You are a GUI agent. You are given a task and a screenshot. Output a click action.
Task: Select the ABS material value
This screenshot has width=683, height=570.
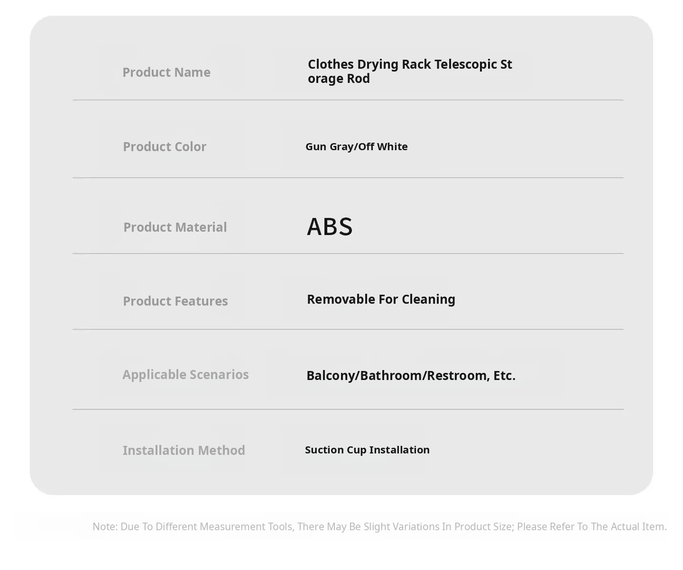pos(330,226)
